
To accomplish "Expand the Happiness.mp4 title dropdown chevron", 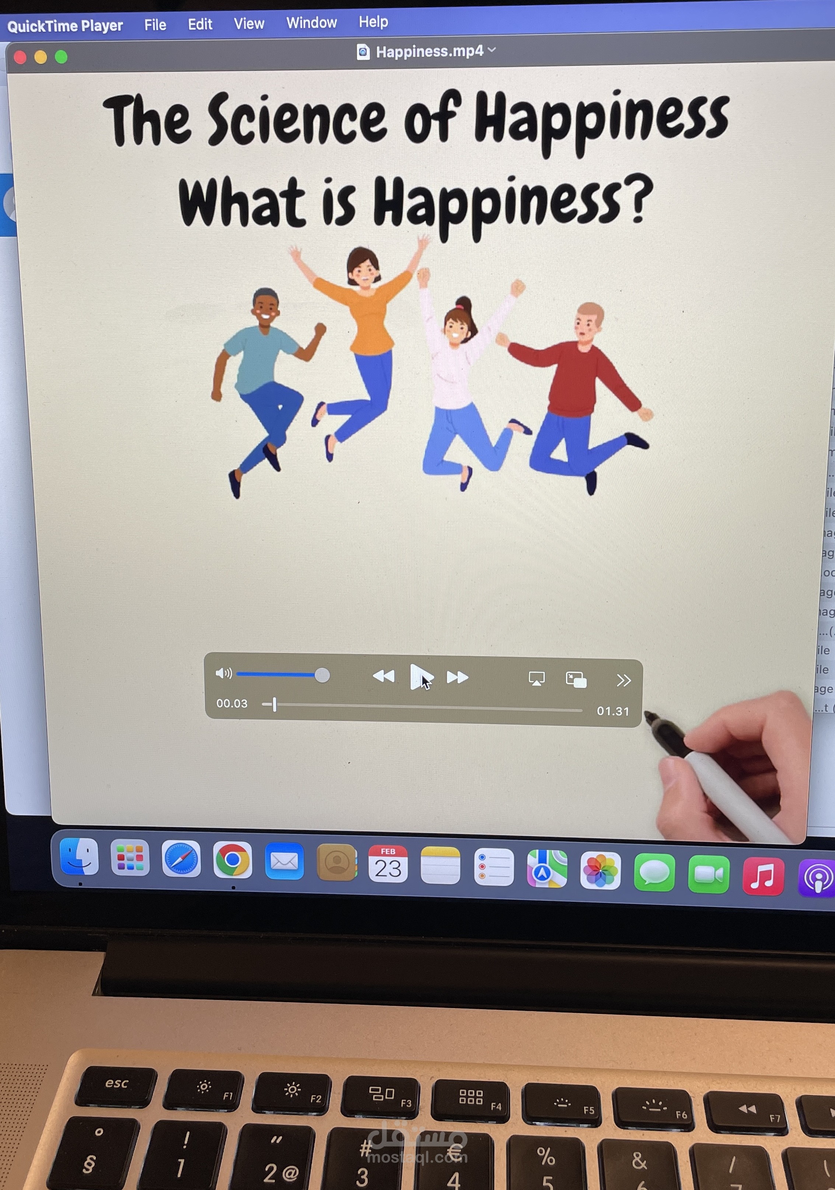I will click(492, 50).
